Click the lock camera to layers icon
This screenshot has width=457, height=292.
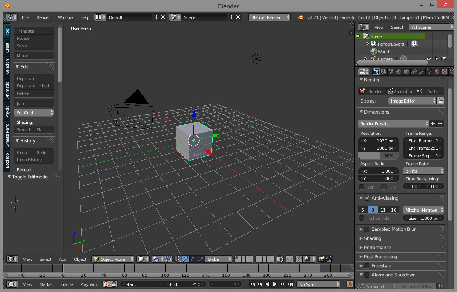coord(280,259)
